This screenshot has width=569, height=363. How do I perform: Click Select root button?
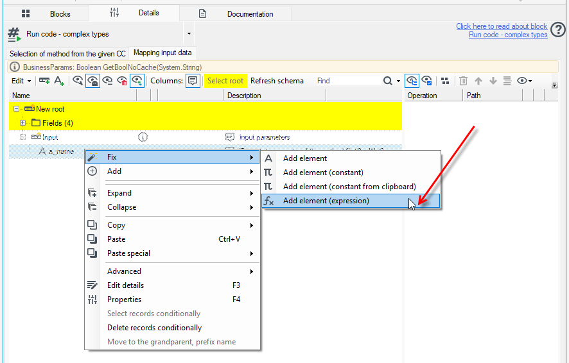point(225,81)
